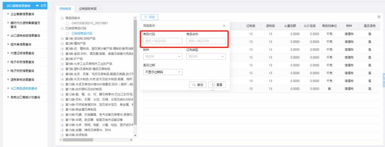Click the 筛选 filter button

click(149, 17)
